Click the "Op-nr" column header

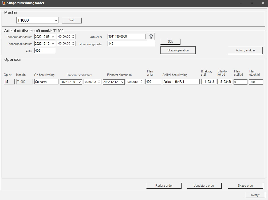pos(8,75)
